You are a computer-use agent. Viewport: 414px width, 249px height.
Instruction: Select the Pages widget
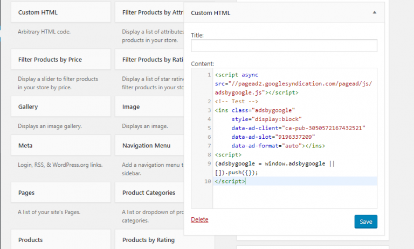(x=26, y=193)
